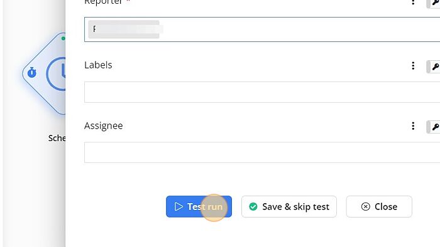
Task: Click Save & skip test
Action: [x=289, y=206]
